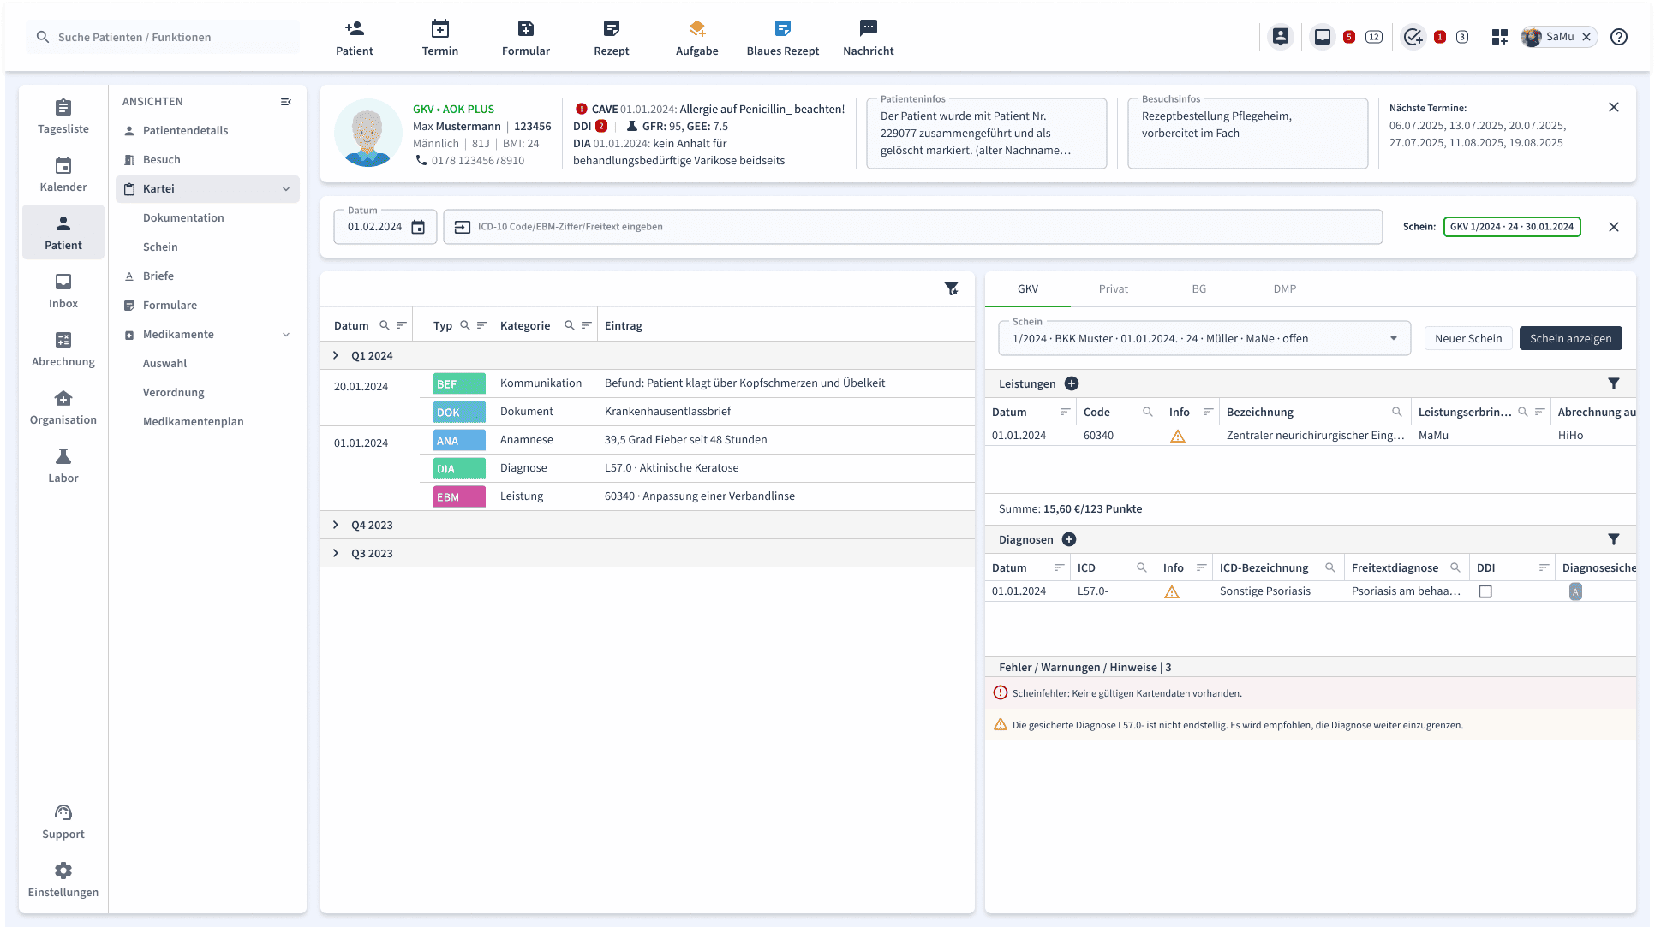Click the plus icon next to Leistungen
This screenshot has width=1655, height=927.
(1072, 383)
